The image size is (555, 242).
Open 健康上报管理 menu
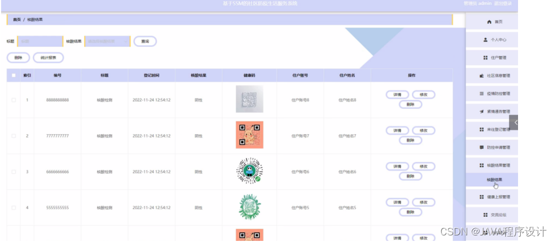[492, 197]
